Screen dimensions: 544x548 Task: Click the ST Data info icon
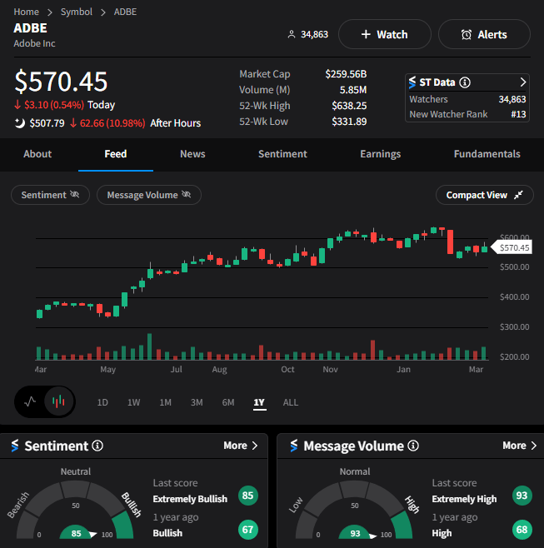tap(465, 82)
